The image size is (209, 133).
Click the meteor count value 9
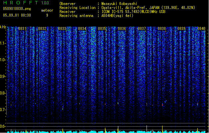[x=47, y=15]
